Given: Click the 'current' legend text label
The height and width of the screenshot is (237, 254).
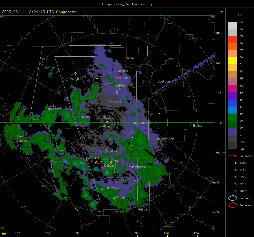Looking at the screenshot, I should pyautogui.click(x=245, y=198).
